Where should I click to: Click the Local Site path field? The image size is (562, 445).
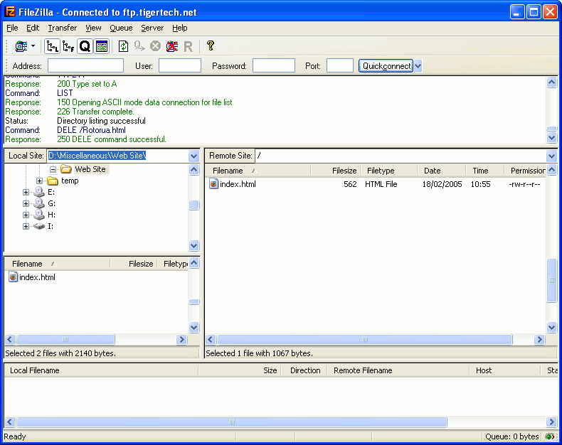coord(118,156)
